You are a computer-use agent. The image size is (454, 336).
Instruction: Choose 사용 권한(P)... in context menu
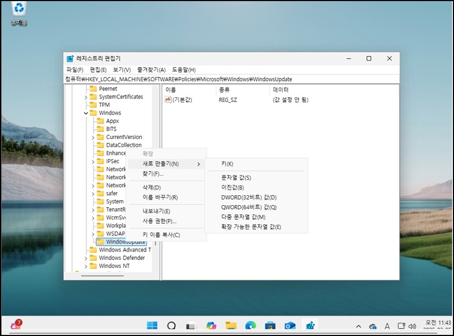click(x=167, y=221)
